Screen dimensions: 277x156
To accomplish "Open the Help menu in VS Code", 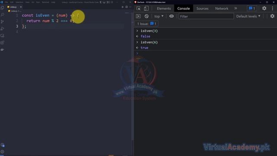I will [x=53, y=2].
